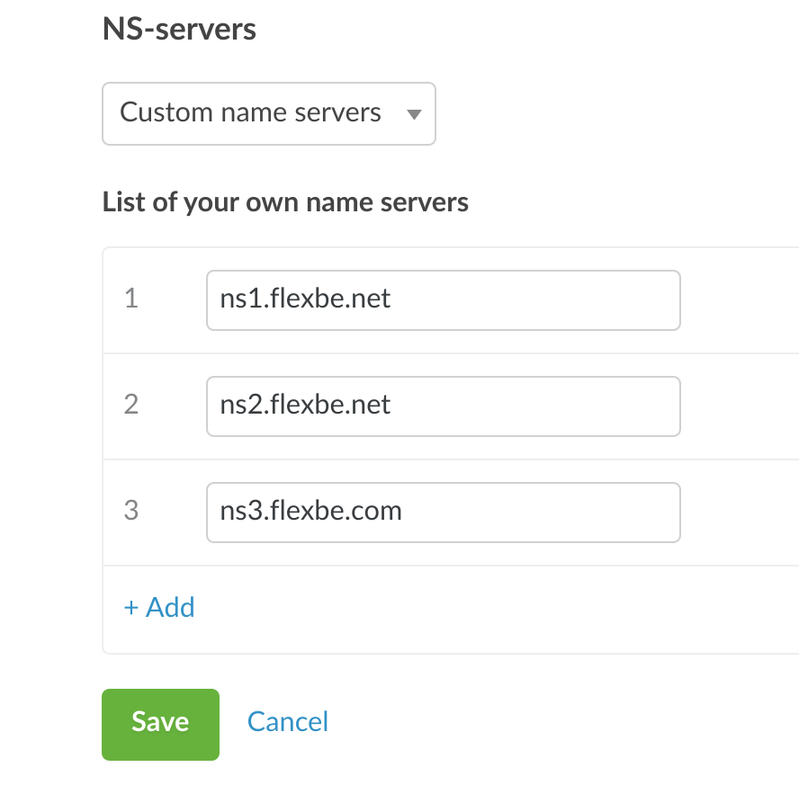Place cursor in the ns2.flexbe.net text
Viewport: 799px width, 794px height.
pos(305,405)
